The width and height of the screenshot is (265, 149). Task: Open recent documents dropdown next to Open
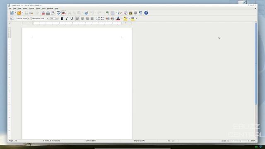coord(23,13)
